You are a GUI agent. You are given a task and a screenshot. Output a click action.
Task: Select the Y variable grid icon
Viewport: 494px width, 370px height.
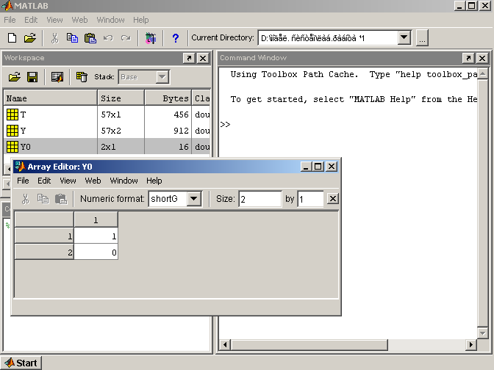(12, 131)
